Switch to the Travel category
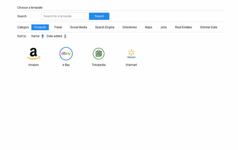238x150 pixels. 58,27
